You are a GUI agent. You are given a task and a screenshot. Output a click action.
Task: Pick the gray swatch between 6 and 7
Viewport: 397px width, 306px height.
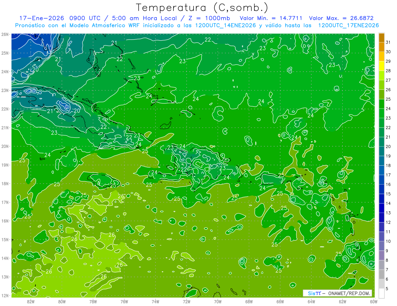(381, 274)
